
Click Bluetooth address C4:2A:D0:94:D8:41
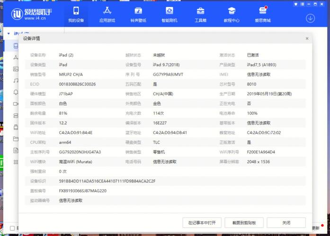[x=170, y=133]
